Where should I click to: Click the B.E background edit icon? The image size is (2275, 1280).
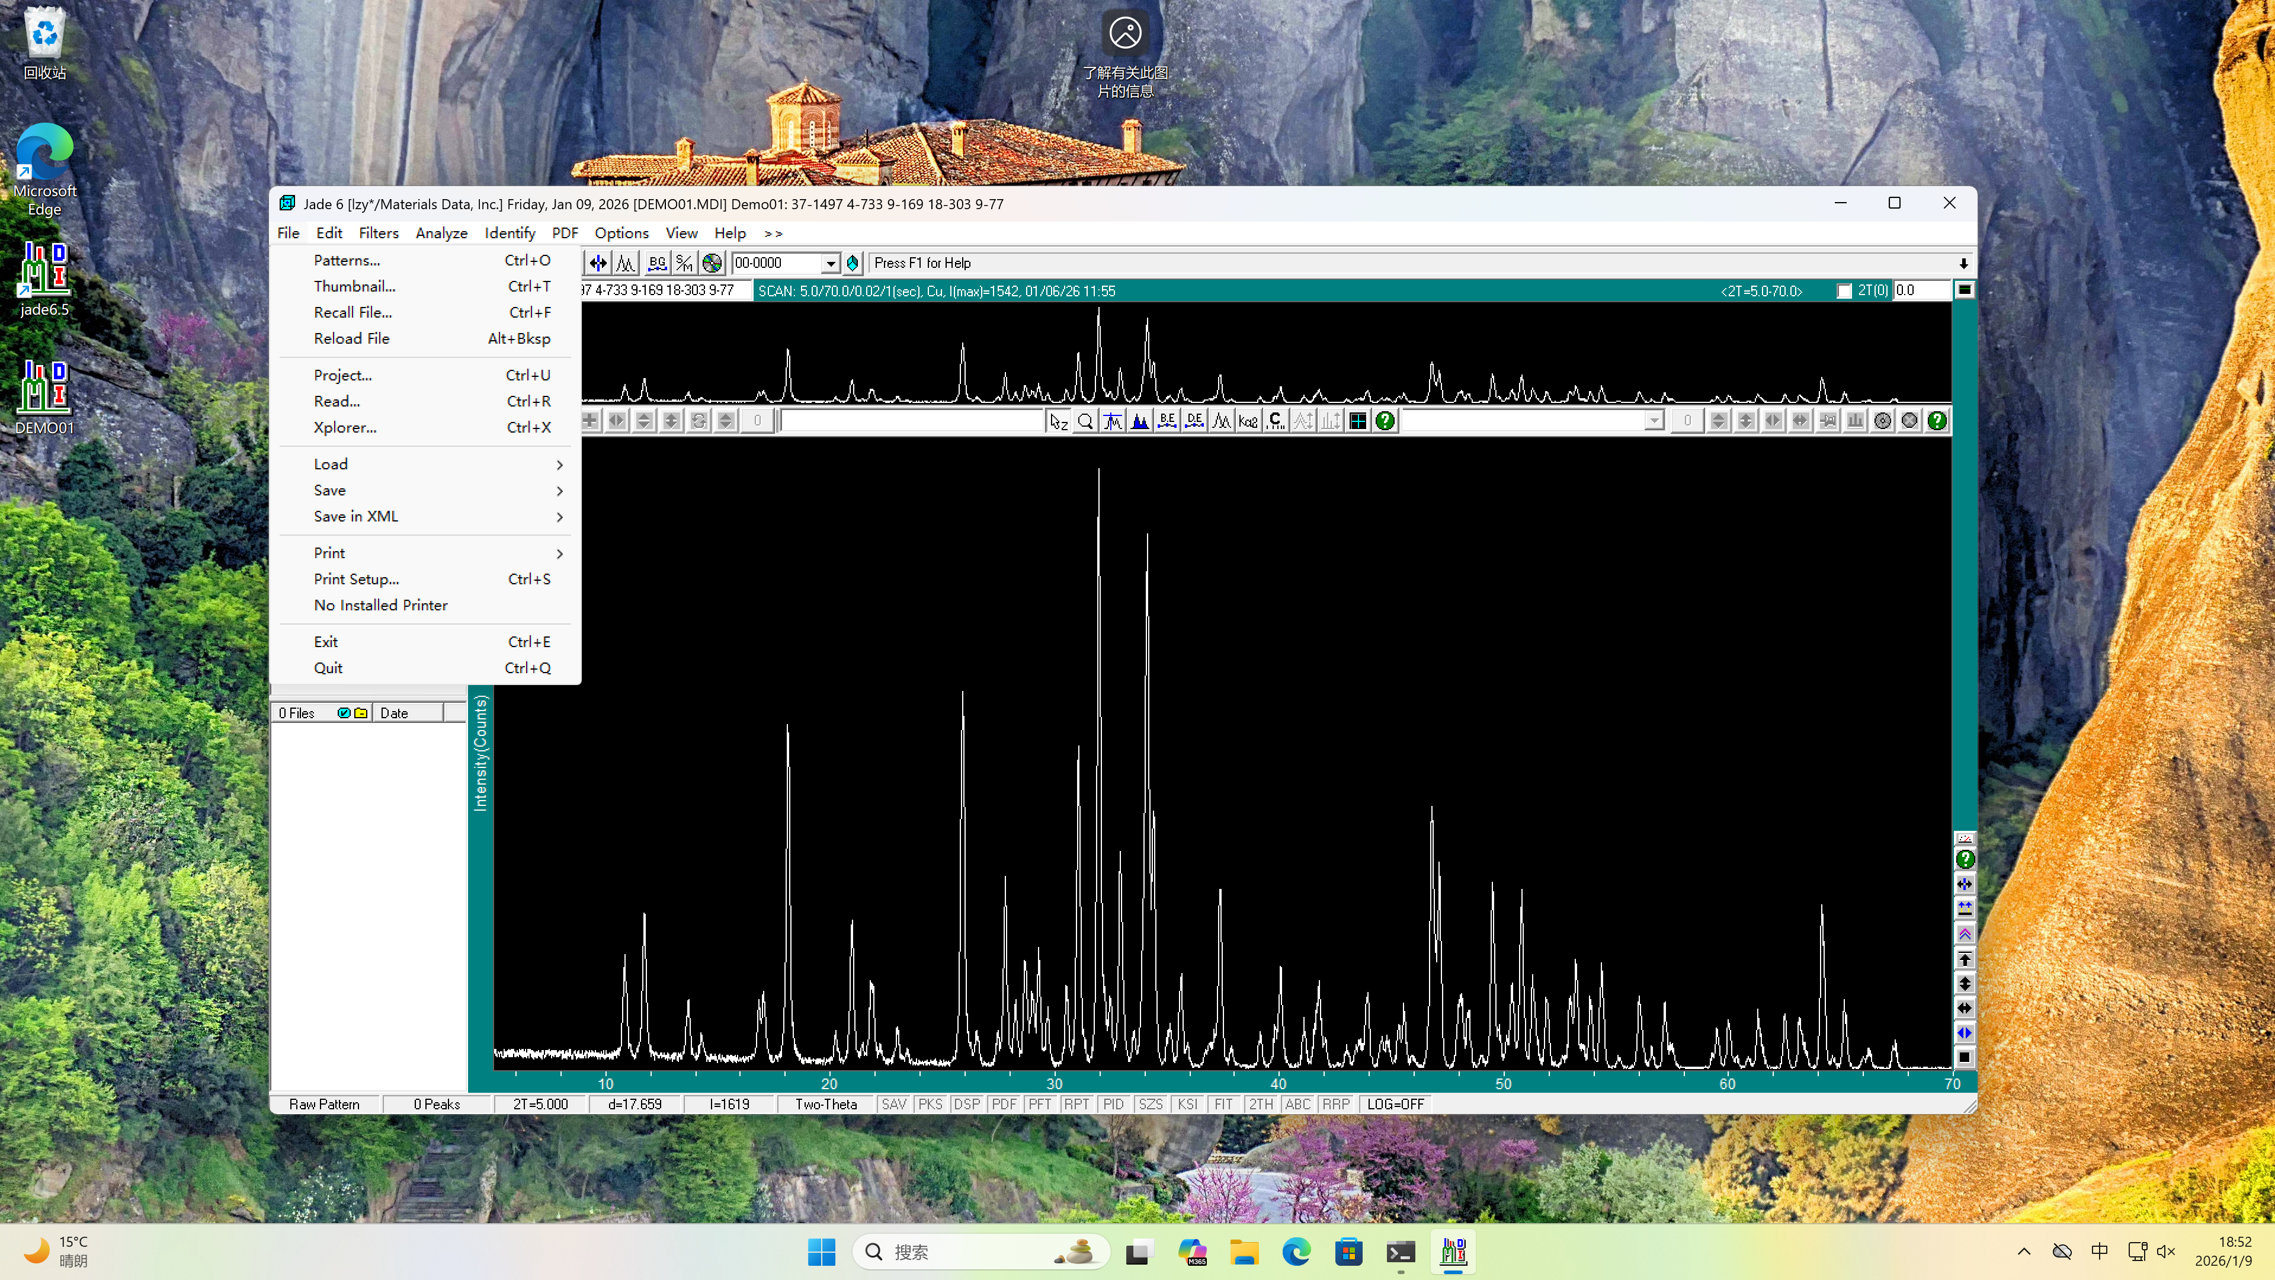point(1167,421)
